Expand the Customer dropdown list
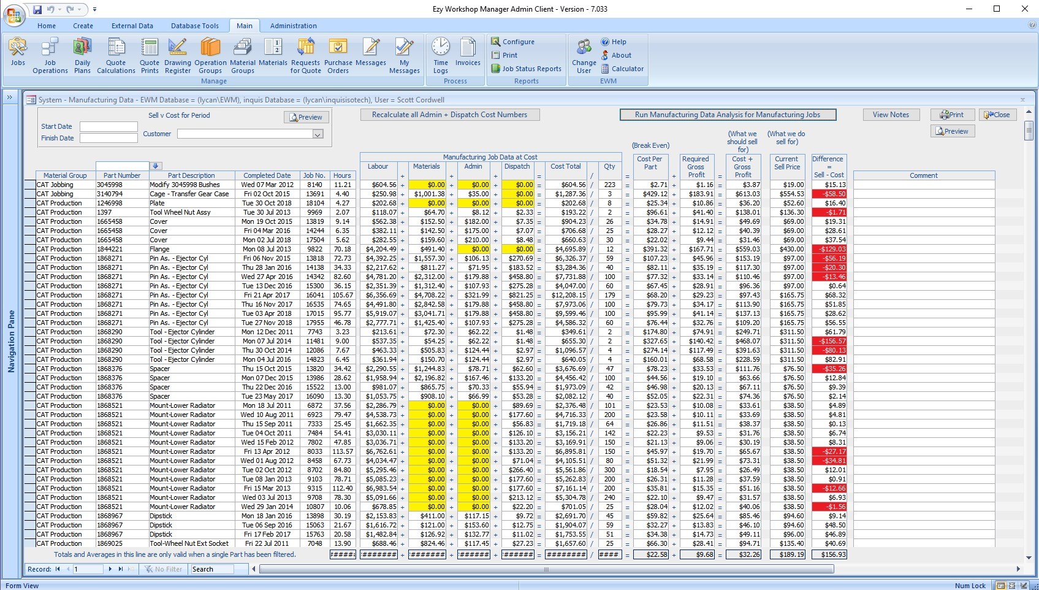Image resolution: width=1039 pixels, height=590 pixels. (318, 134)
